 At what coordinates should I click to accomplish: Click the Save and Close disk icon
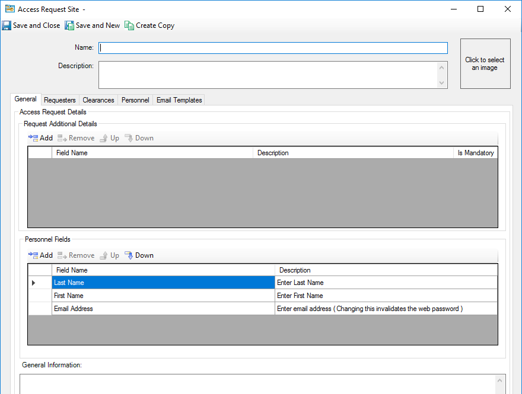[x=7, y=25]
